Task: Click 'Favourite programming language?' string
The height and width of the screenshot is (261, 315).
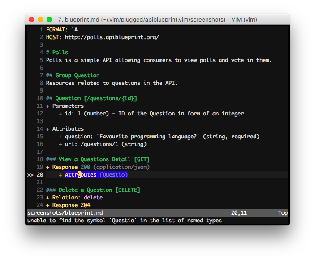Action: point(148,137)
